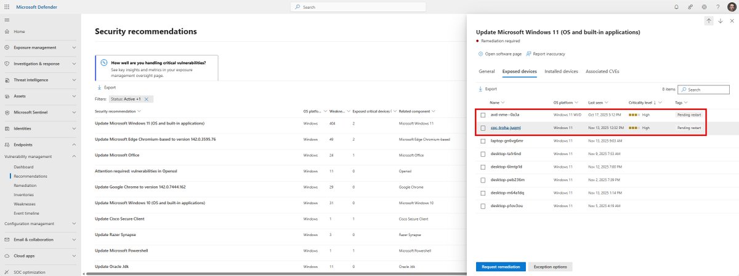The height and width of the screenshot is (276, 739).
Task: Open the Last seen column dropdown
Action: [607, 103]
